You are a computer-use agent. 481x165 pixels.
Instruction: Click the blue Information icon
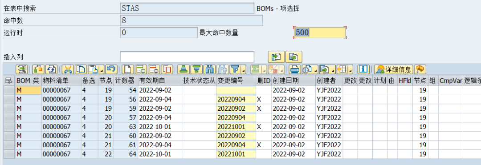point(363,69)
